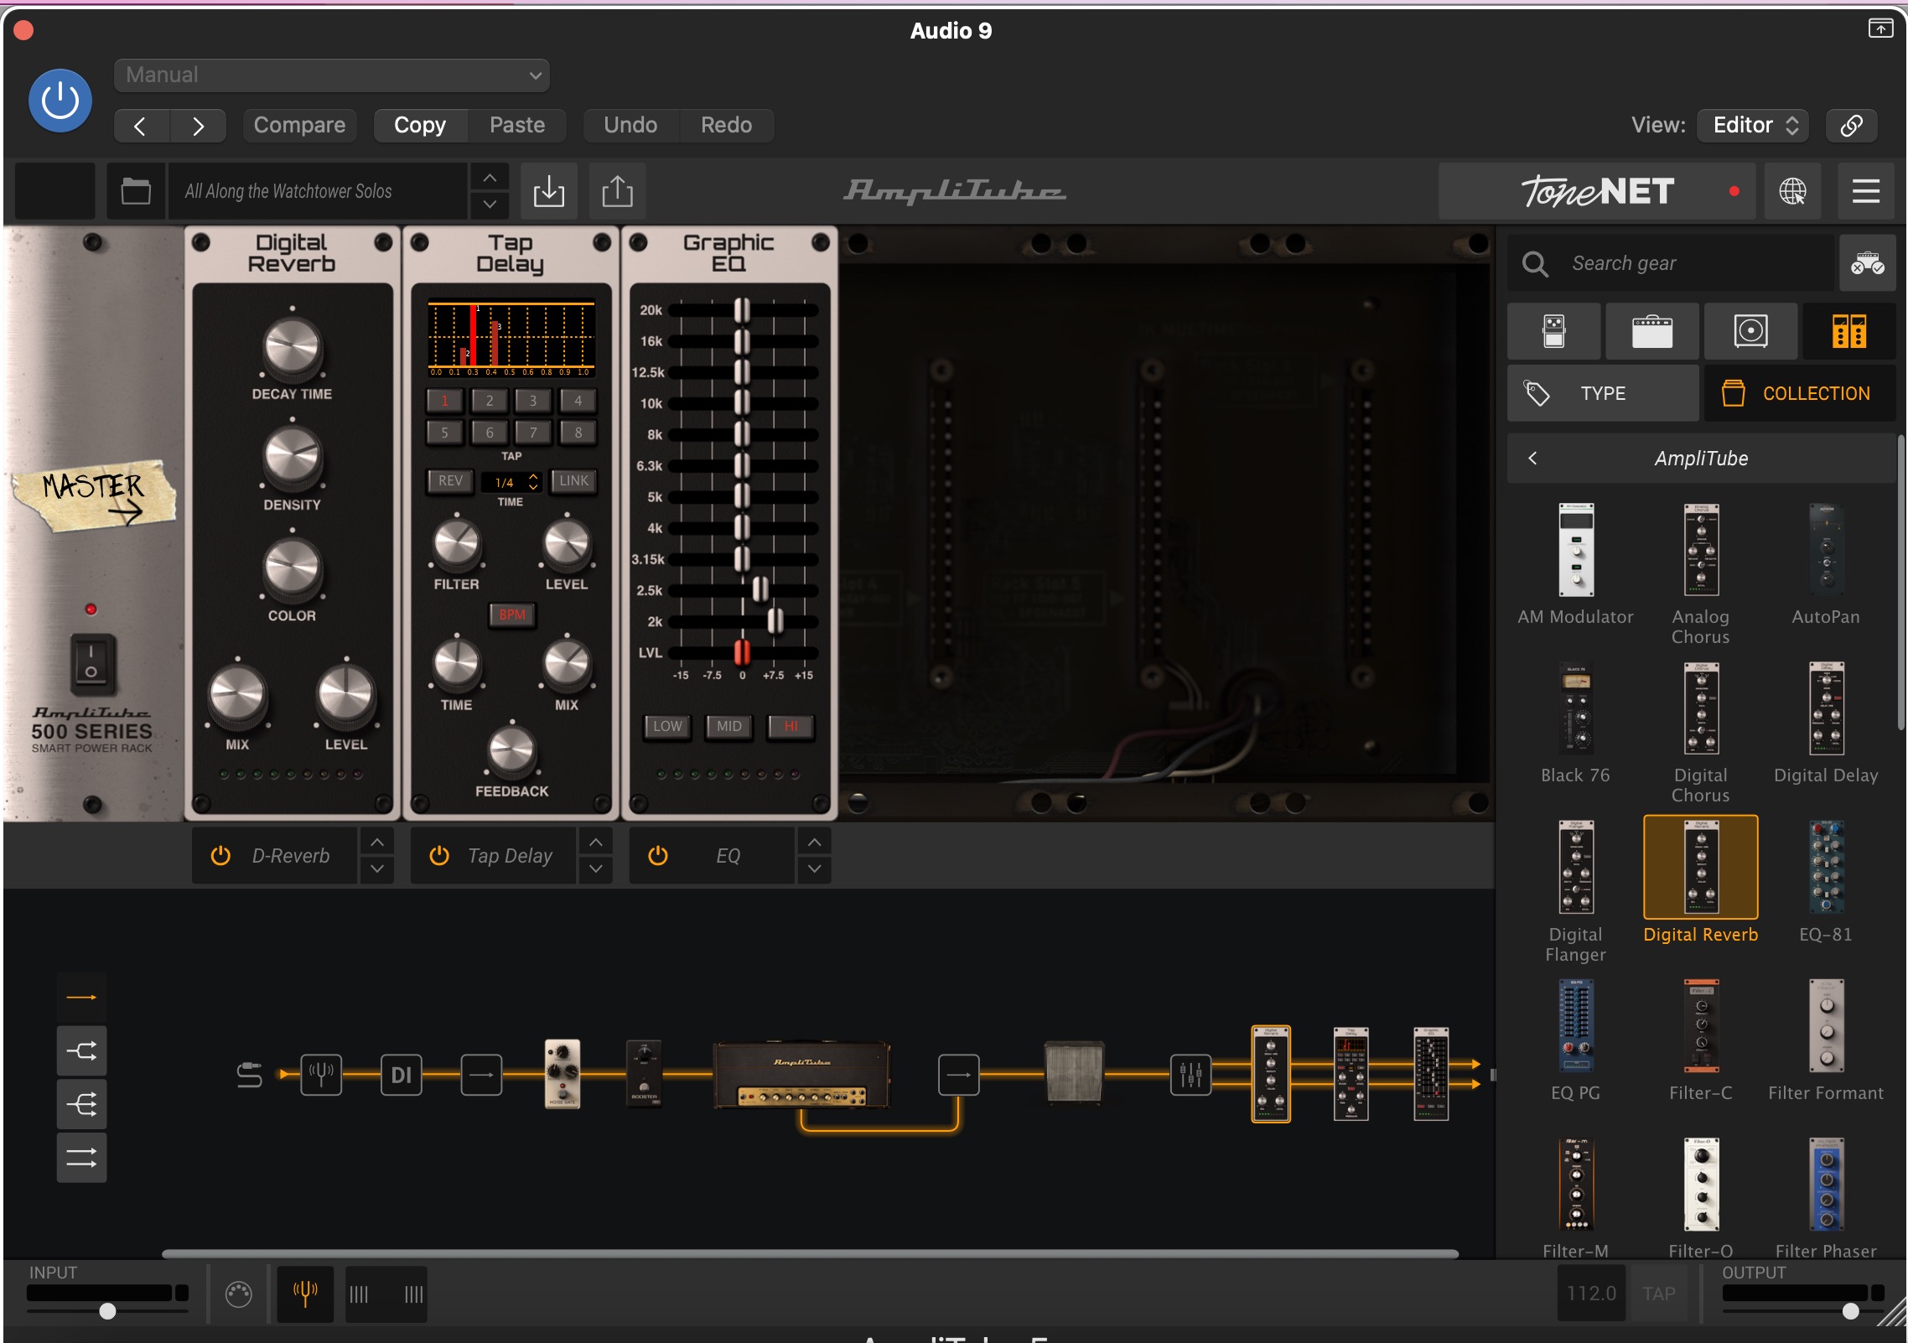Select previous preset with up arrow
Screen dimensions: 1908x1343
click(490, 178)
